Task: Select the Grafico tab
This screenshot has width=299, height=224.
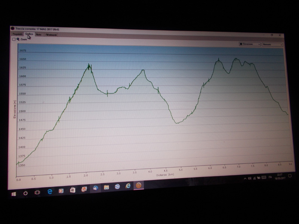Action: pos(29,34)
